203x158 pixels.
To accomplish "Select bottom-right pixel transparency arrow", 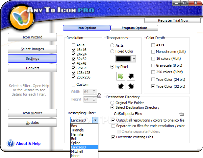I will [131, 86].
